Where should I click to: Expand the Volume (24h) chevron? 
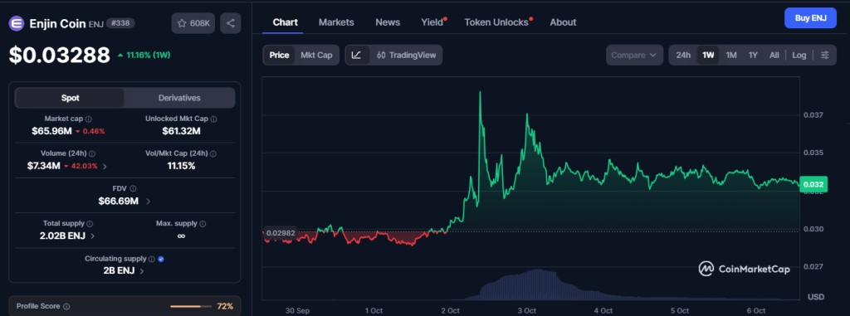(105, 166)
